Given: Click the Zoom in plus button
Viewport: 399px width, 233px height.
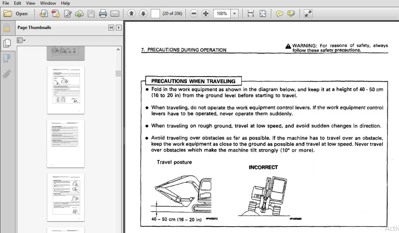Looking at the screenshot, I should point(206,14).
